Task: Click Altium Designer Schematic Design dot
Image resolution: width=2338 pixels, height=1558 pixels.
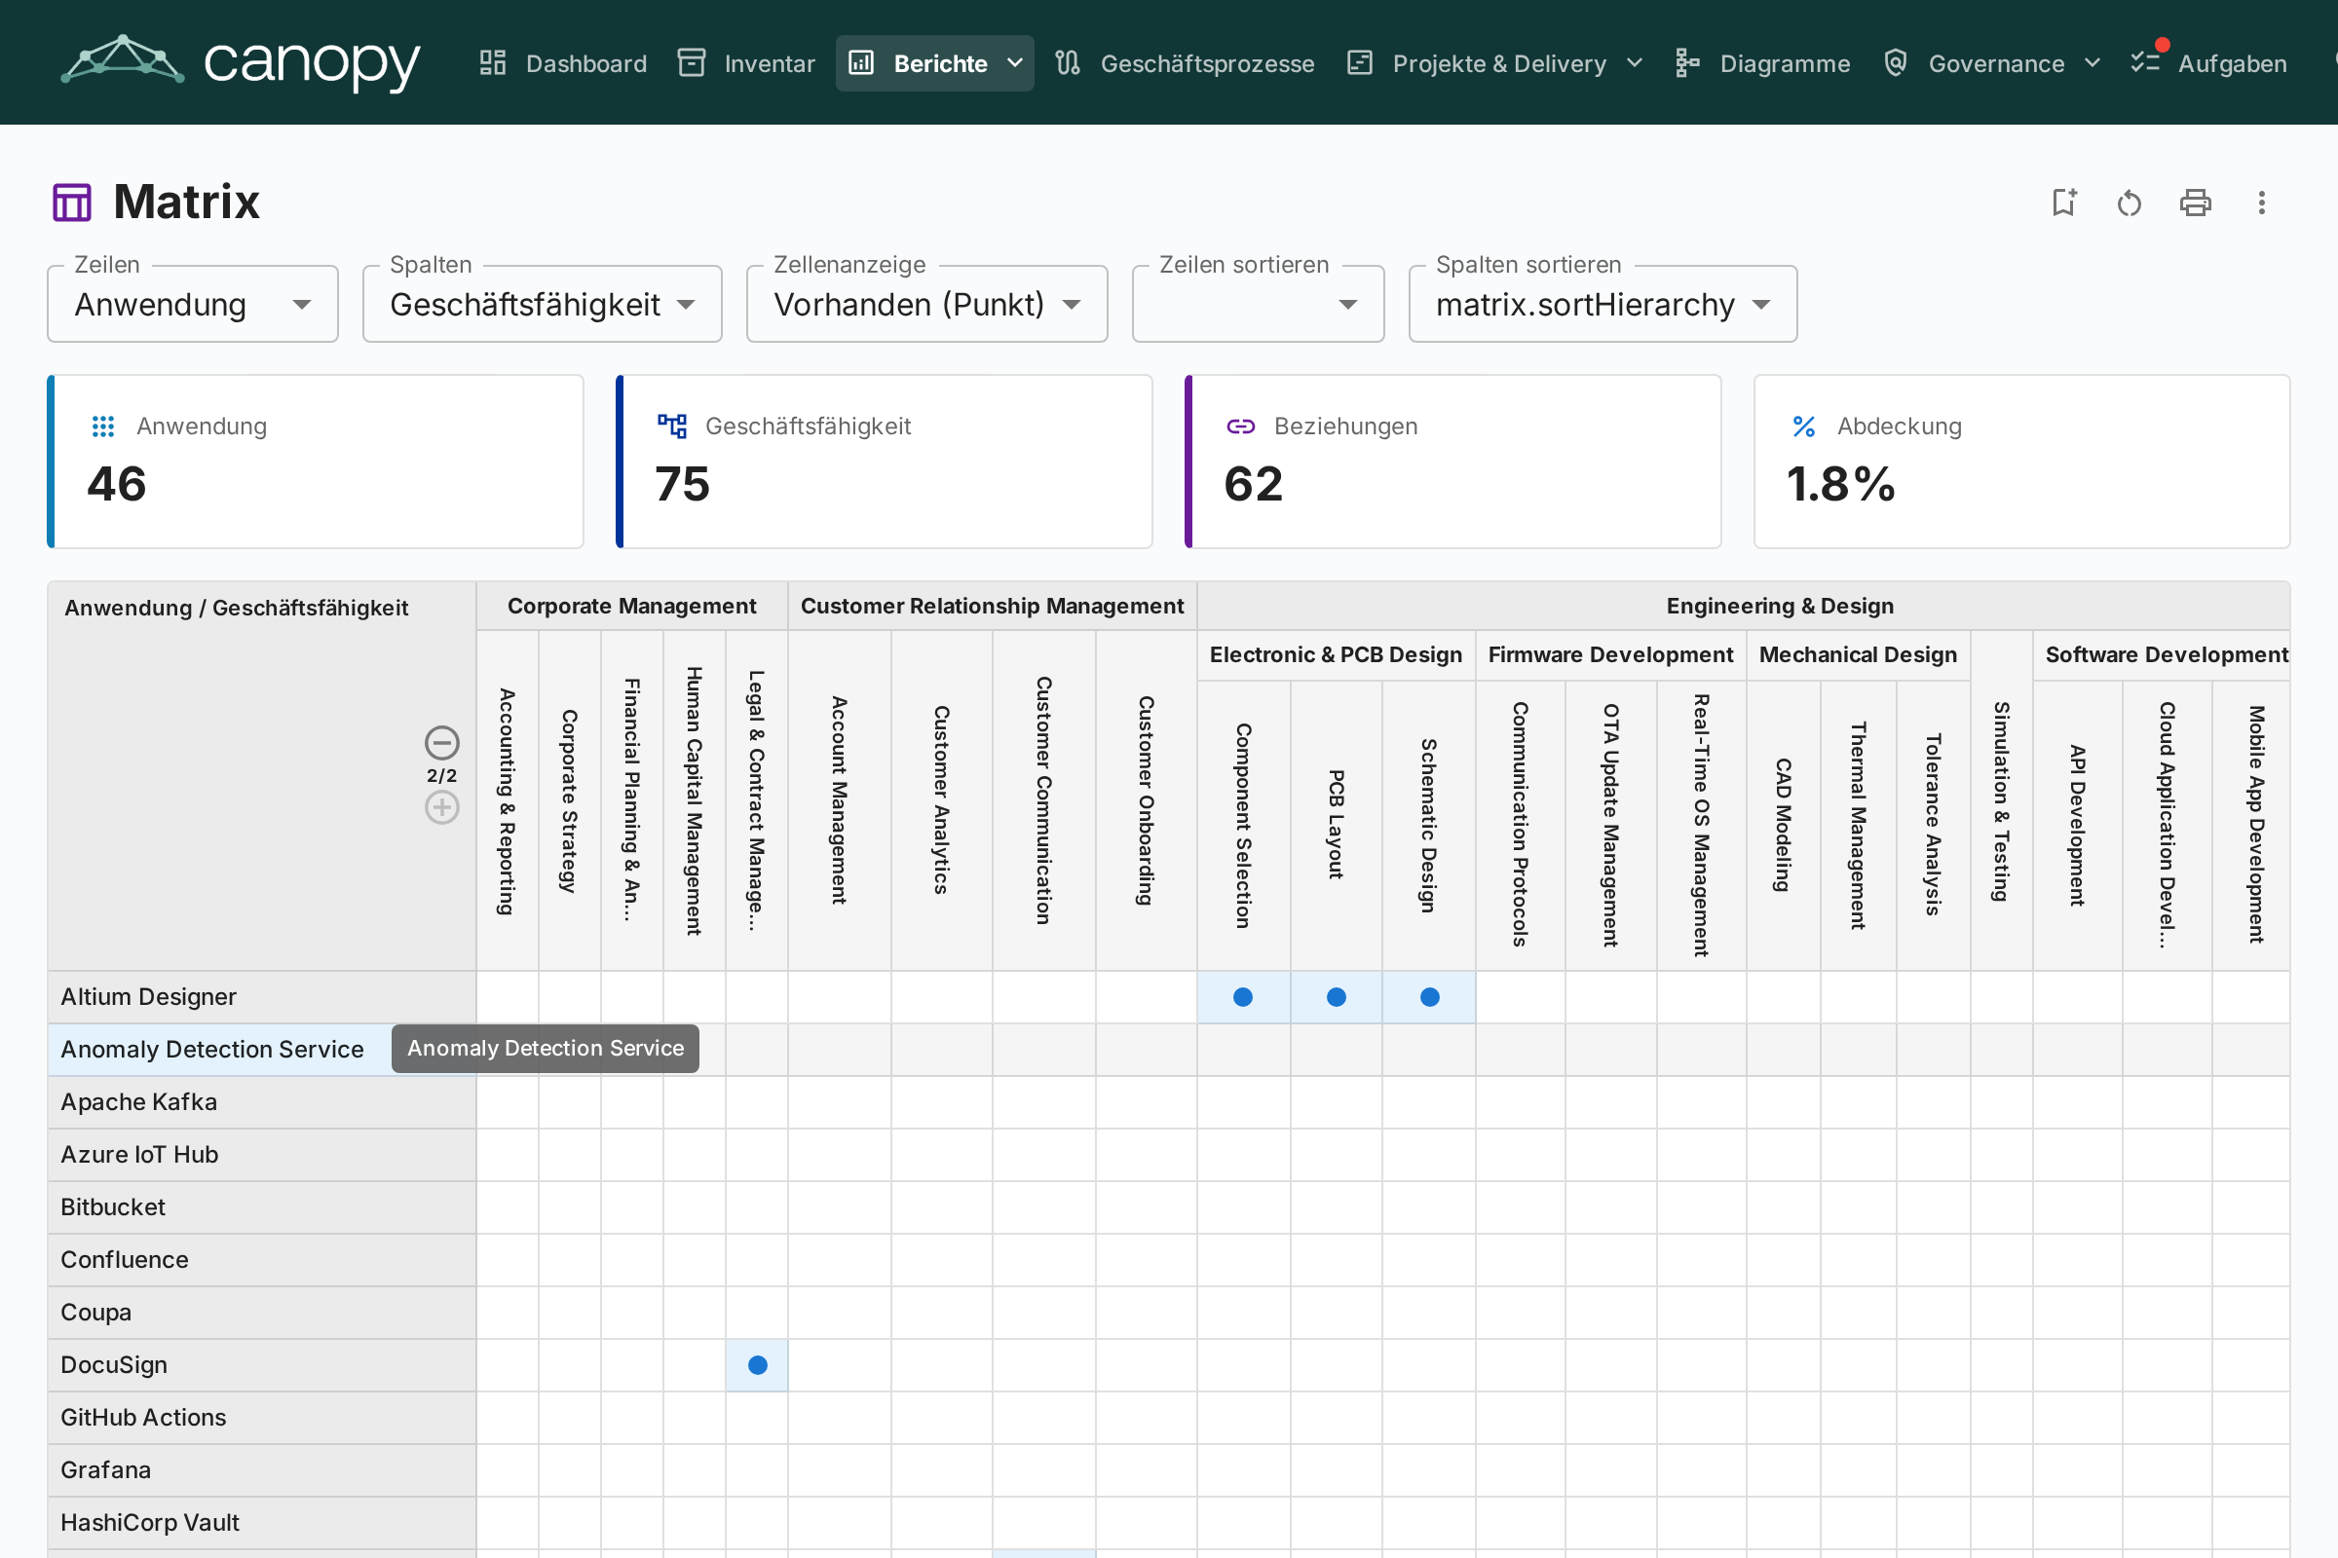Action: coord(1429,997)
